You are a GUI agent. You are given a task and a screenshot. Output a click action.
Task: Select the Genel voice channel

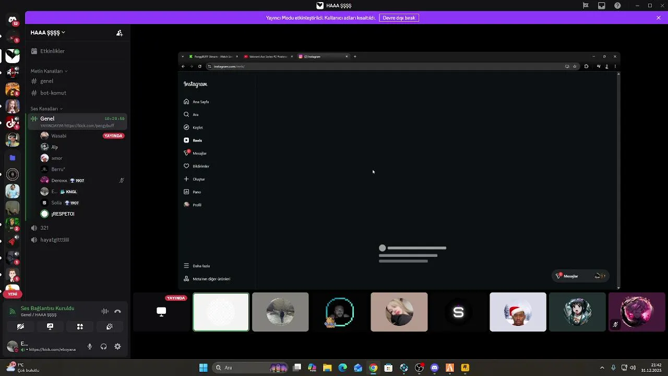point(77,122)
